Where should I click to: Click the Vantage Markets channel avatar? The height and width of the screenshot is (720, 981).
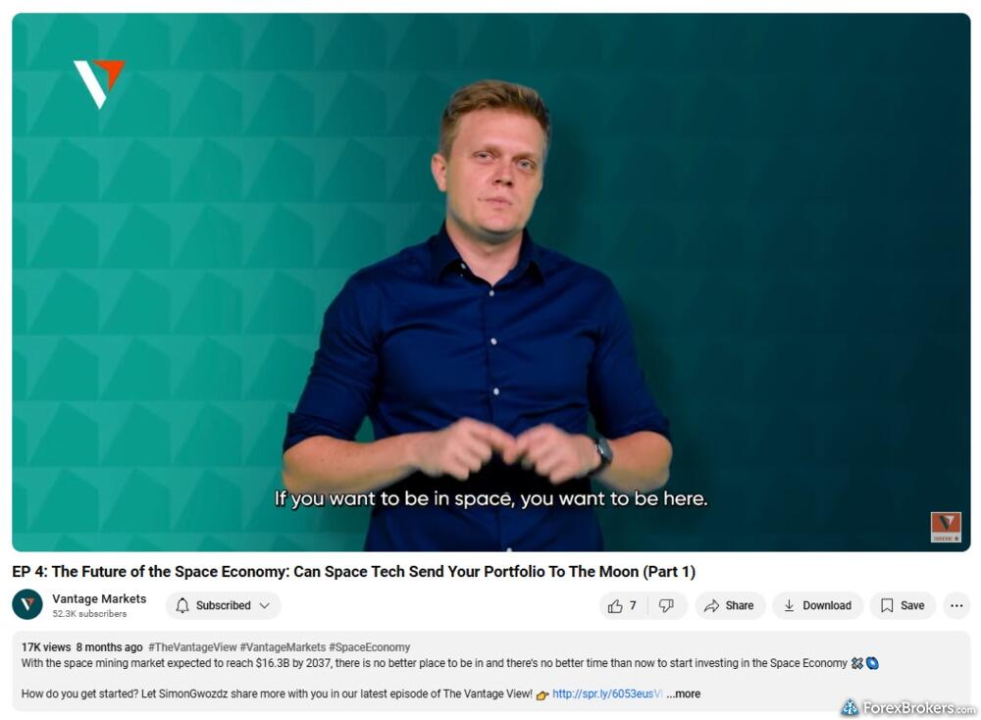27,605
